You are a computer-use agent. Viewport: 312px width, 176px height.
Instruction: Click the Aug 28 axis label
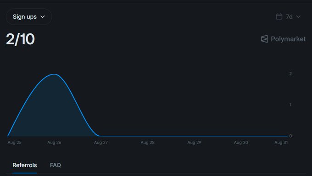(147, 143)
